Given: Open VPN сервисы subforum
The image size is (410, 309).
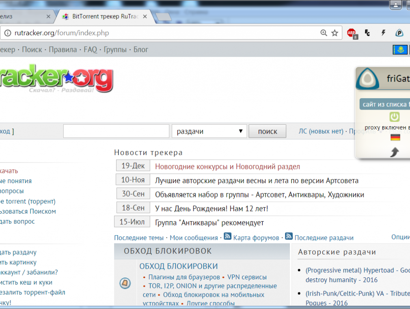Looking at the screenshot, I should click(x=247, y=277).
